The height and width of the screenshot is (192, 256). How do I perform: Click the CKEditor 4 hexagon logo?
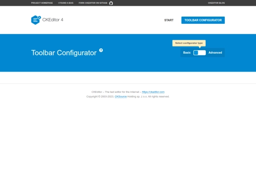[36, 20]
